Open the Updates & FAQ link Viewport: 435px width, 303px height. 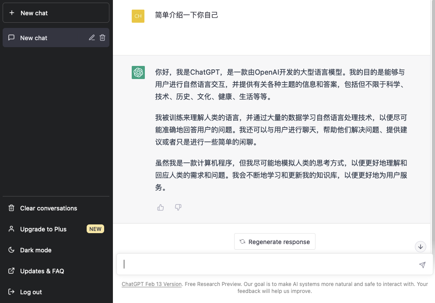42,271
